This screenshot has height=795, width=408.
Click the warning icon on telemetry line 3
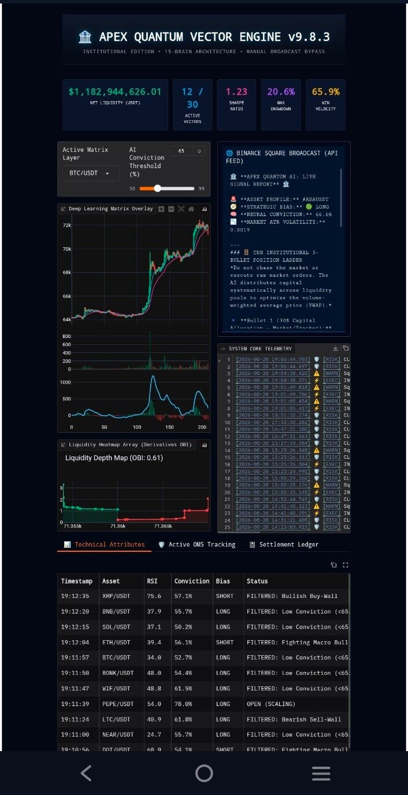pyautogui.click(x=316, y=373)
